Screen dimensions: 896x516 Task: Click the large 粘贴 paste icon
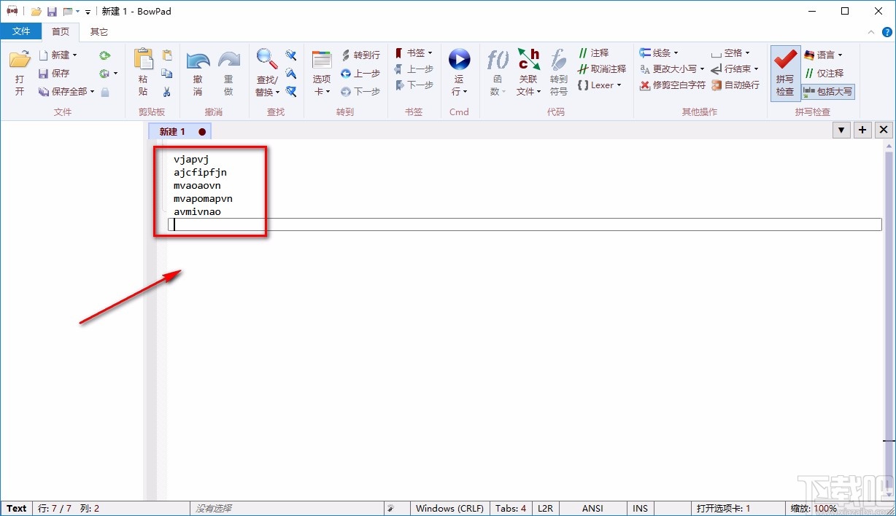[x=144, y=59]
